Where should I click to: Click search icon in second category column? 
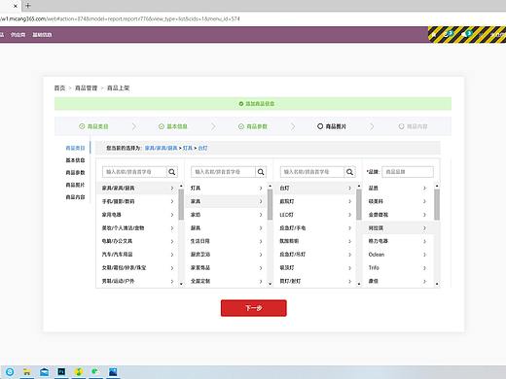[x=261, y=172]
